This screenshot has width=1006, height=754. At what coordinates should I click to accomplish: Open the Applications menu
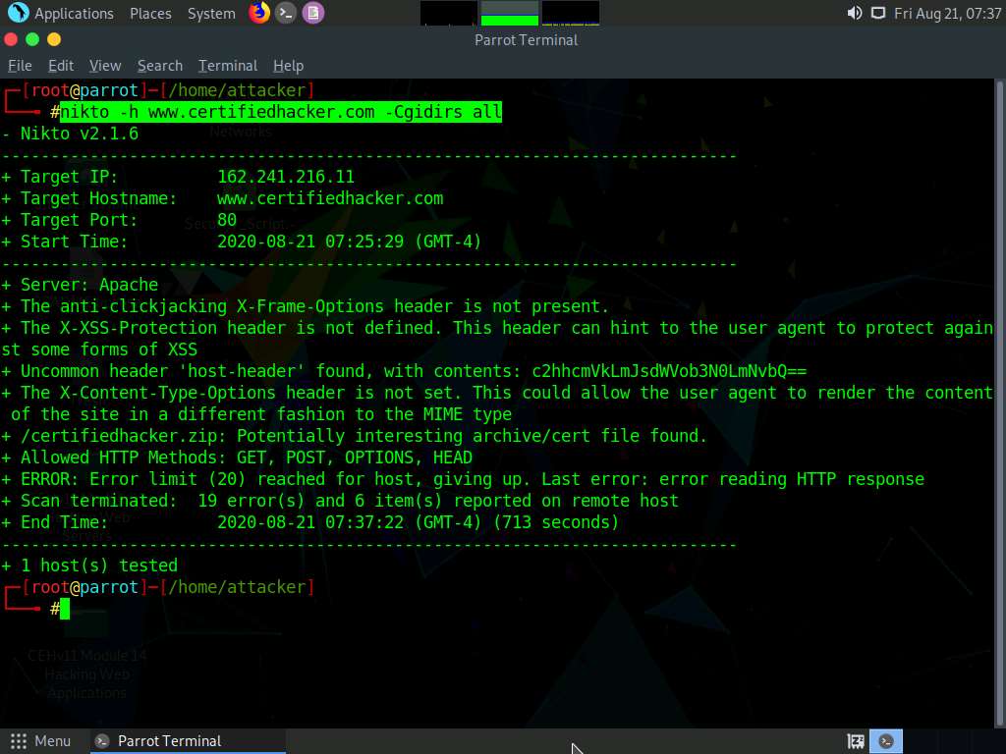(x=74, y=14)
